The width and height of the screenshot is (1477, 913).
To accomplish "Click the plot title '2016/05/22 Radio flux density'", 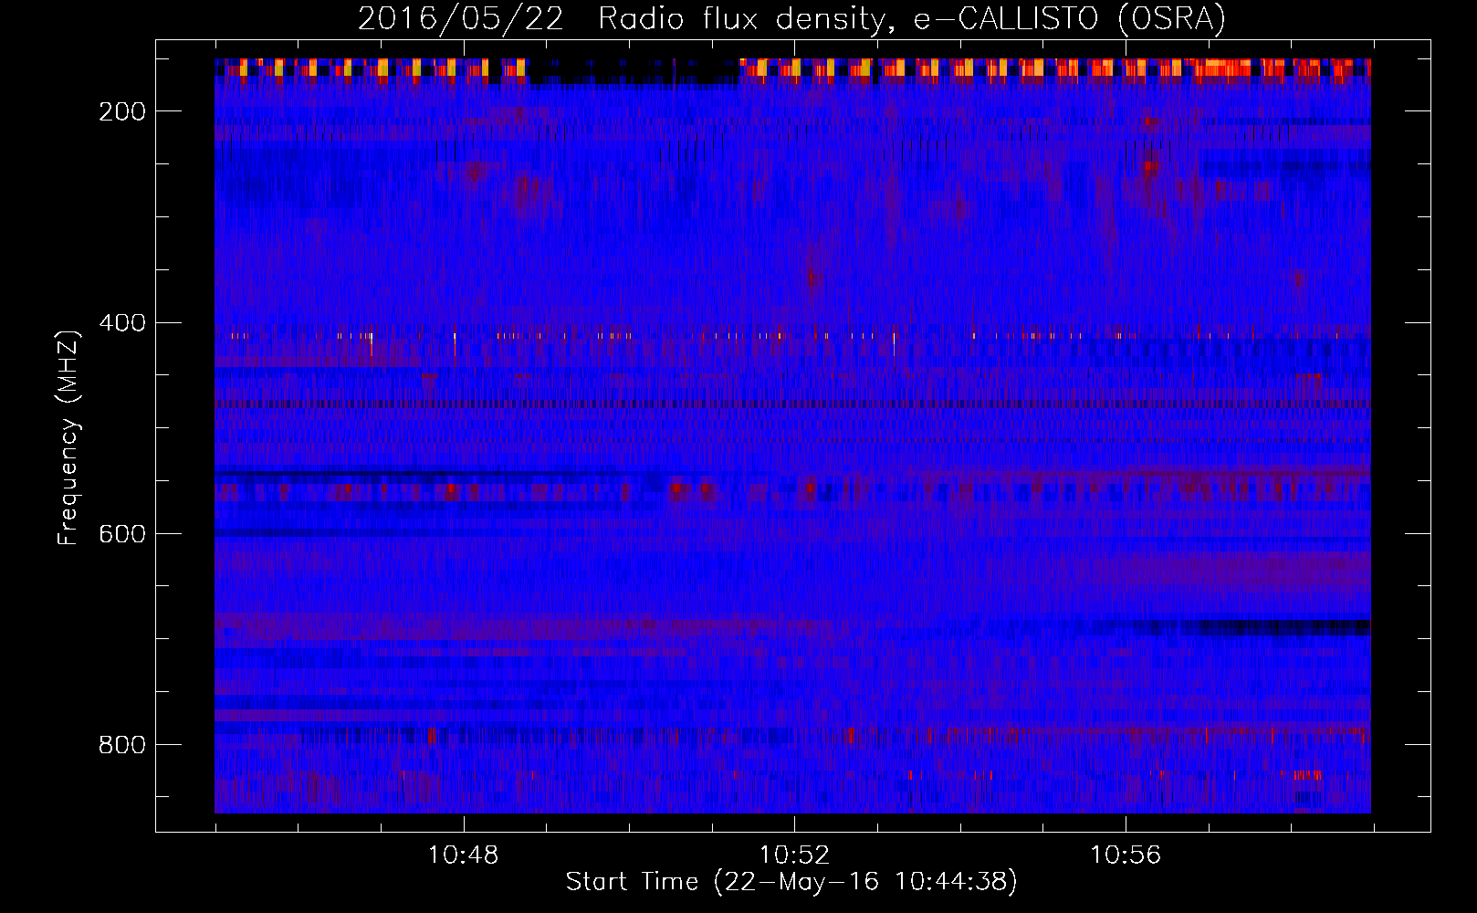I will (x=791, y=19).
